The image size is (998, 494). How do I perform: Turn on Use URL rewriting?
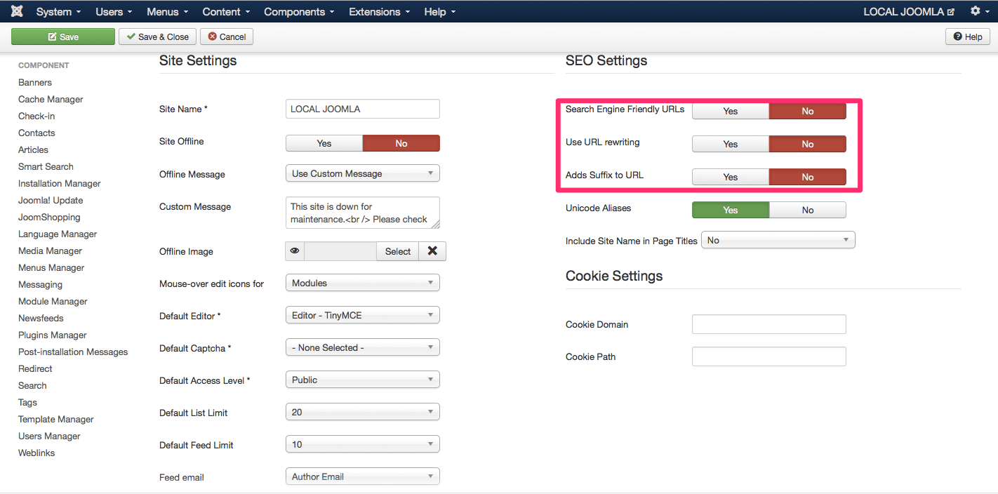(731, 144)
